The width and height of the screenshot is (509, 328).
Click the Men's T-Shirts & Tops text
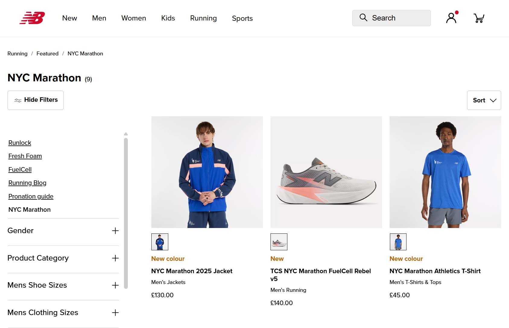(416, 282)
